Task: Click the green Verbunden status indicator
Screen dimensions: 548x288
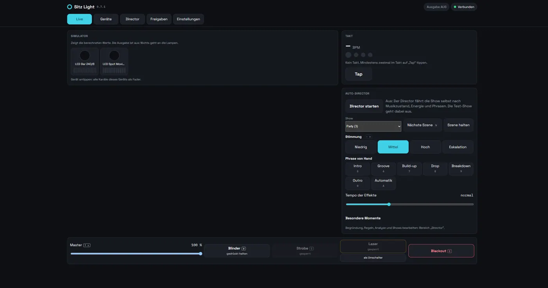Action: [464, 7]
